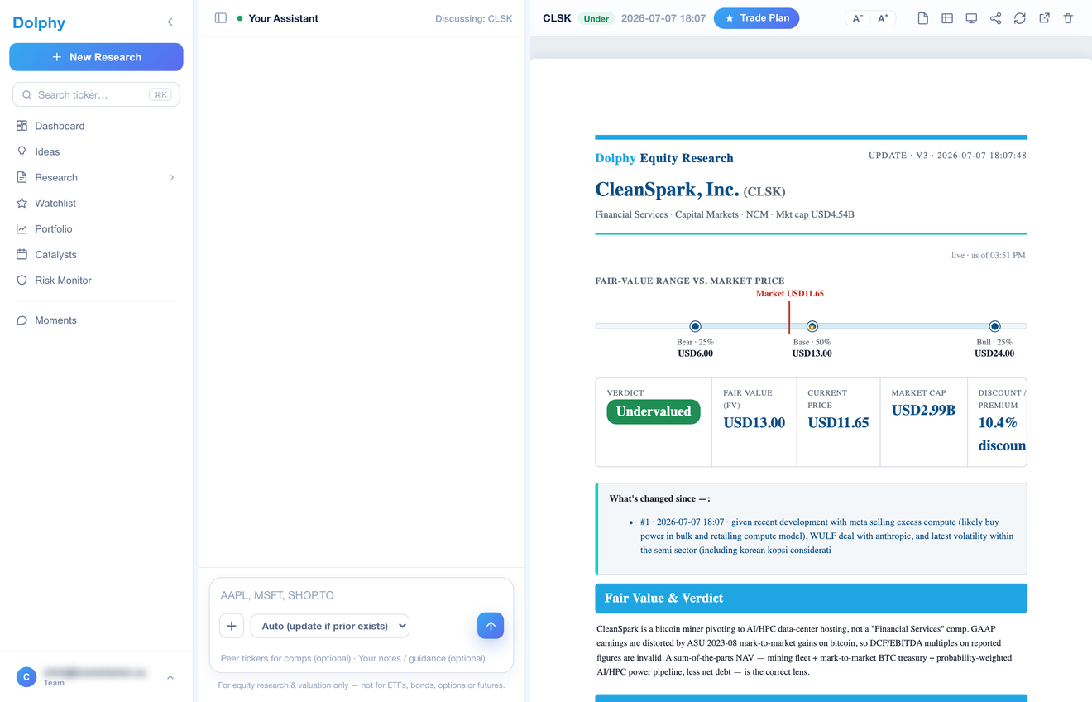Click the table layout icon in report toolbar
1092x702 pixels.
947,18
